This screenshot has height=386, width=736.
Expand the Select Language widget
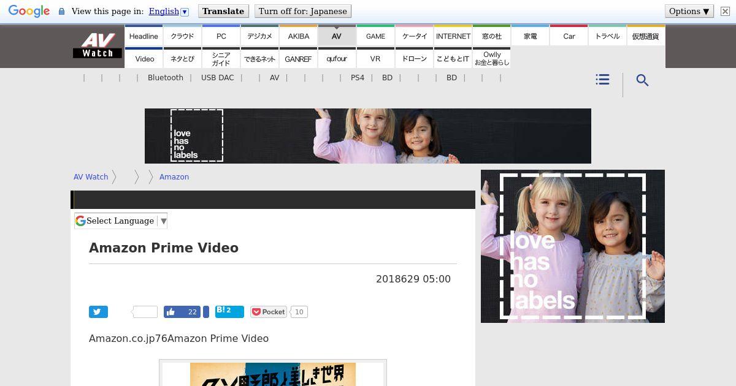point(121,221)
